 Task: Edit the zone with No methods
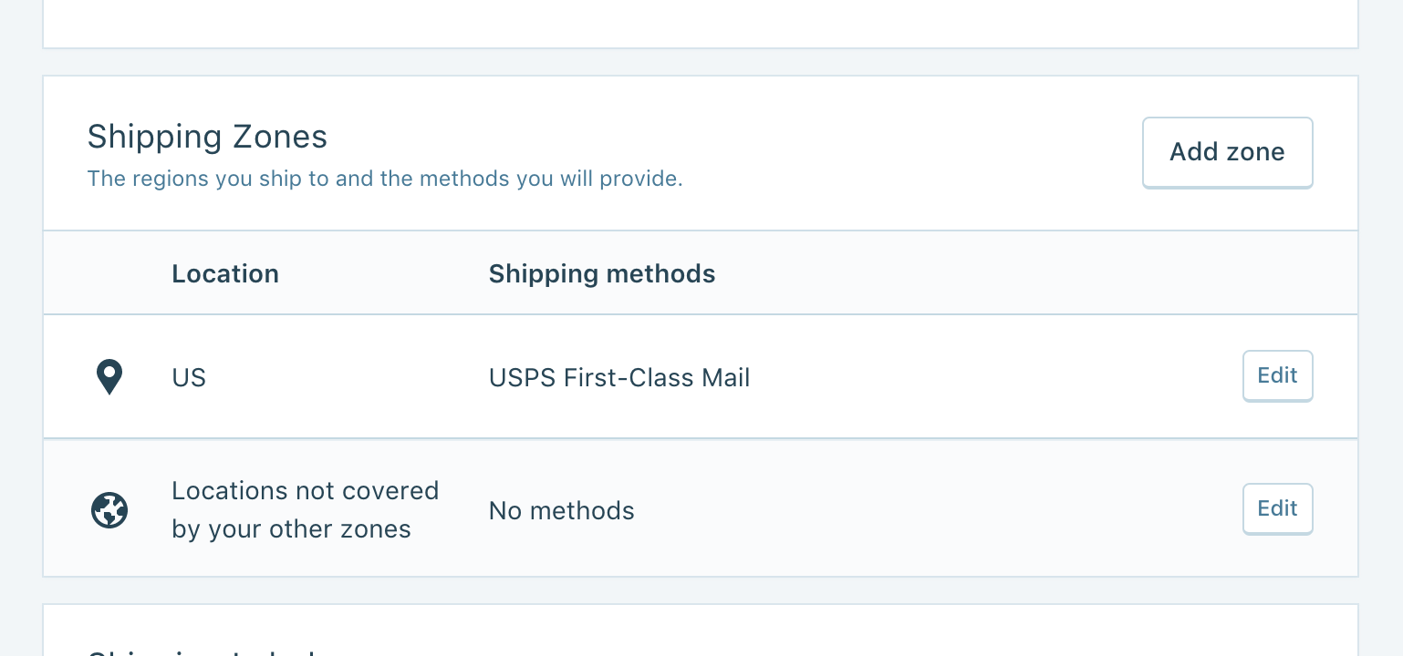[x=1277, y=508]
